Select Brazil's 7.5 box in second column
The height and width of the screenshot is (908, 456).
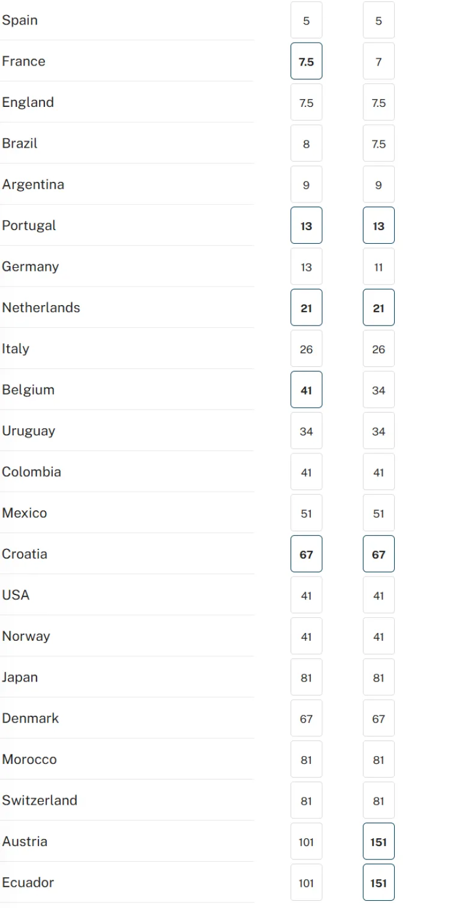point(379,144)
